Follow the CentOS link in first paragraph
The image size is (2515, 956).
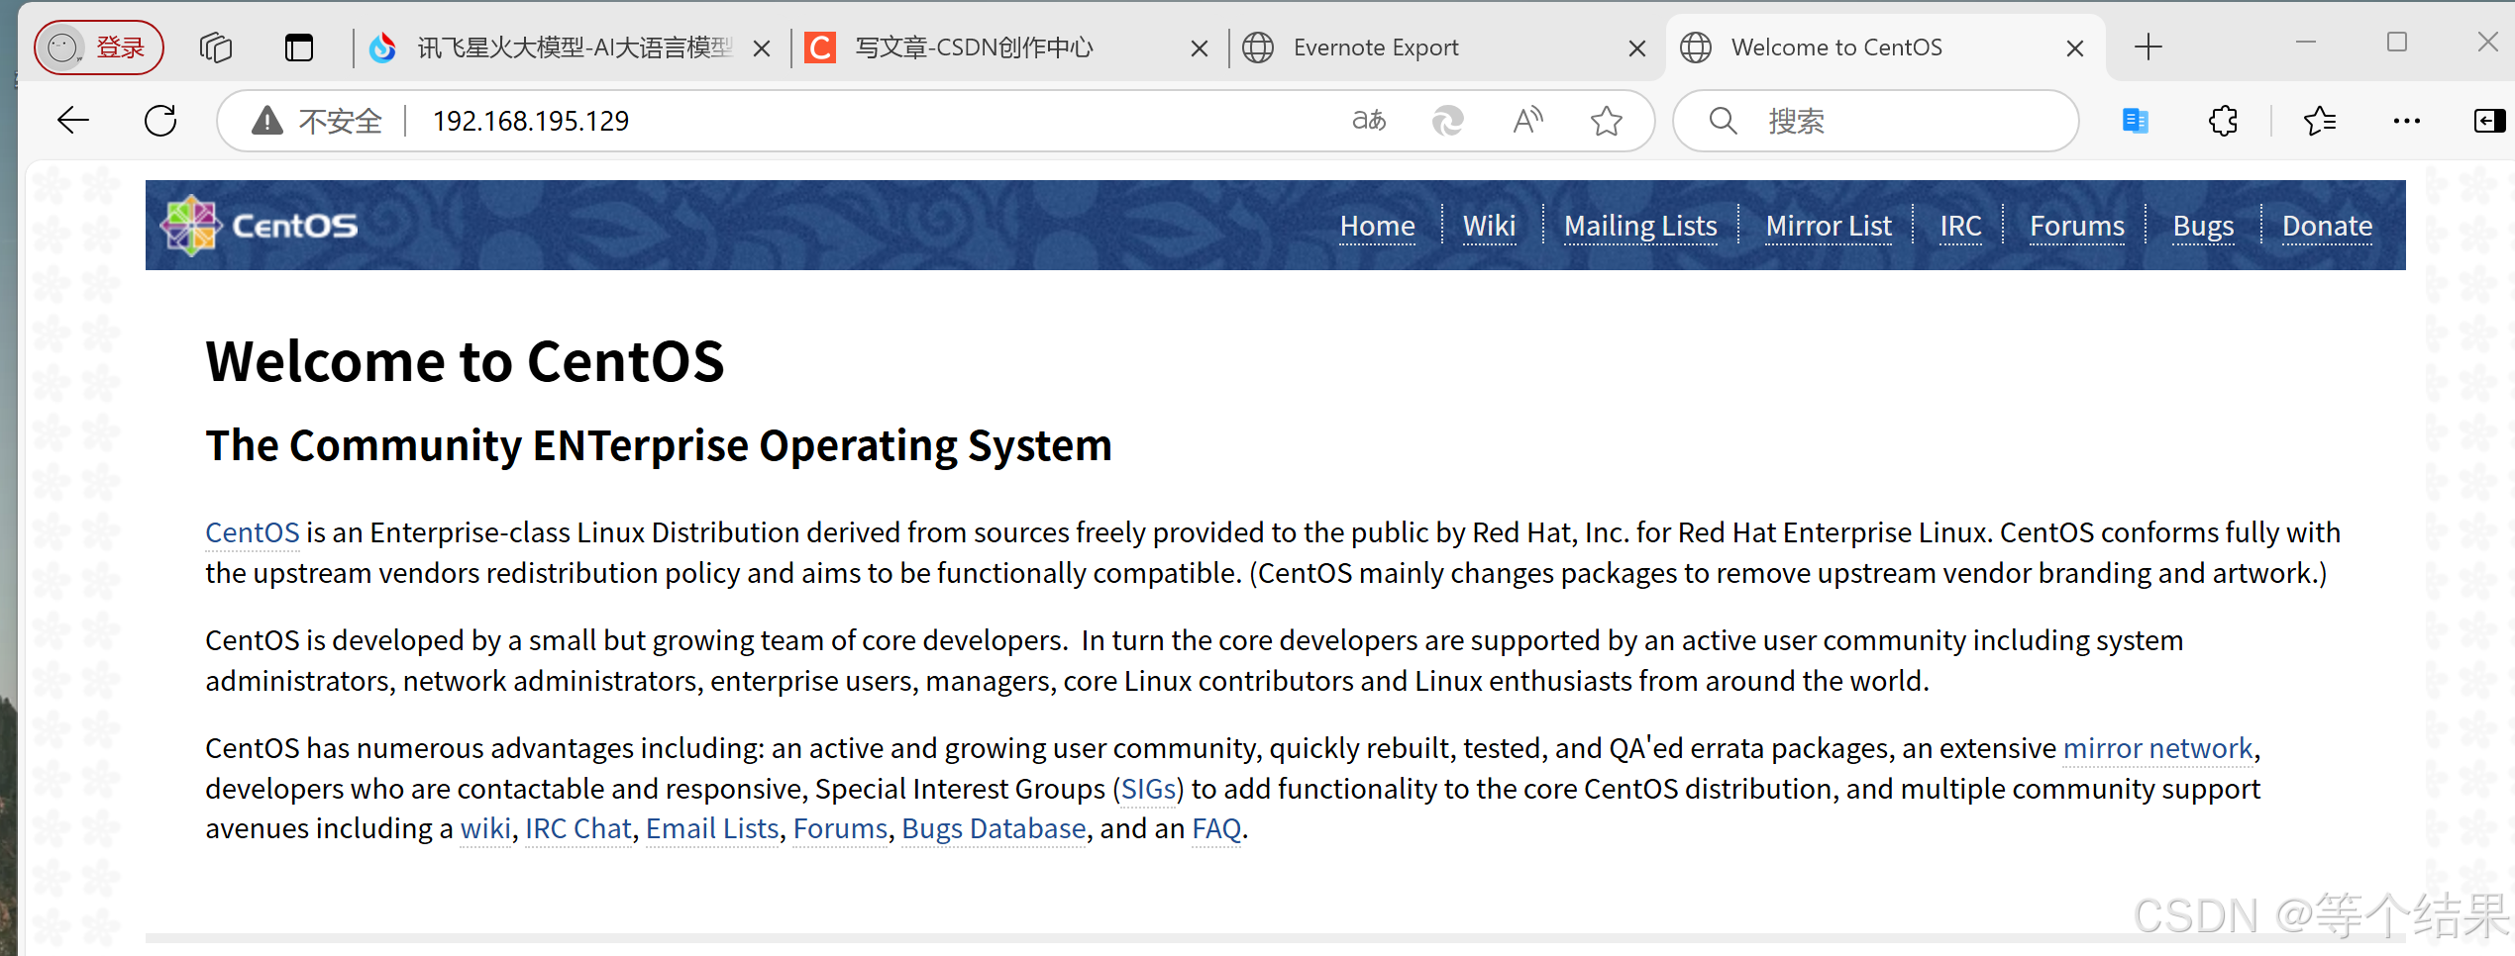pyautogui.click(x=252, y=532)
